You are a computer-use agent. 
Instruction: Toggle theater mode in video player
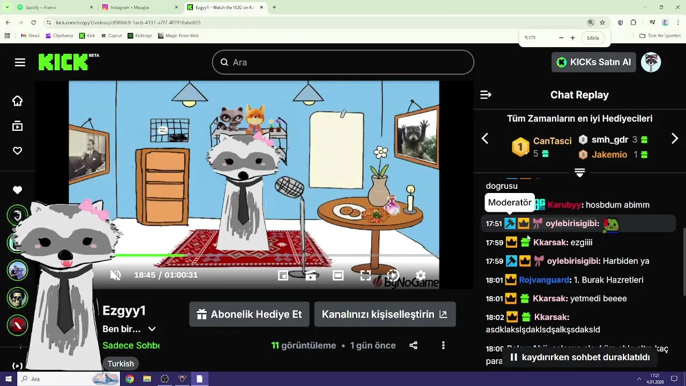338,276
